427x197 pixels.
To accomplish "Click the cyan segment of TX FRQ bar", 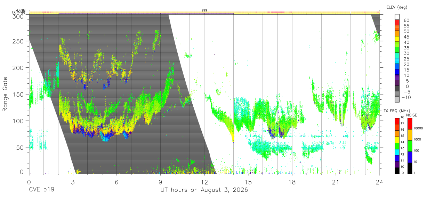I will (x=397, y=152).
